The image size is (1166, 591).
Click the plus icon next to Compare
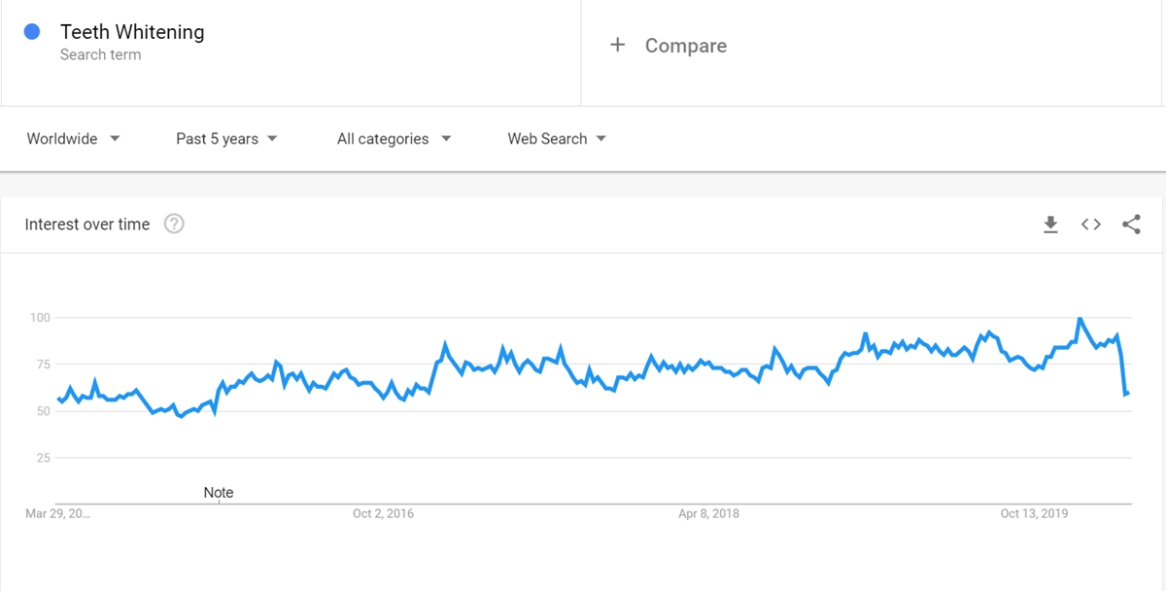click(617, 45)
